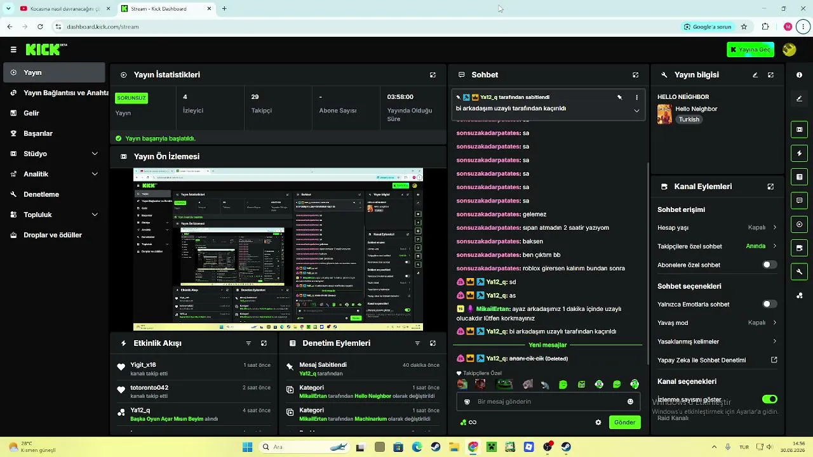Click the Hello Neighbor game cover image
The height and width of the screenshot is (457, 813).
[664, 114]
